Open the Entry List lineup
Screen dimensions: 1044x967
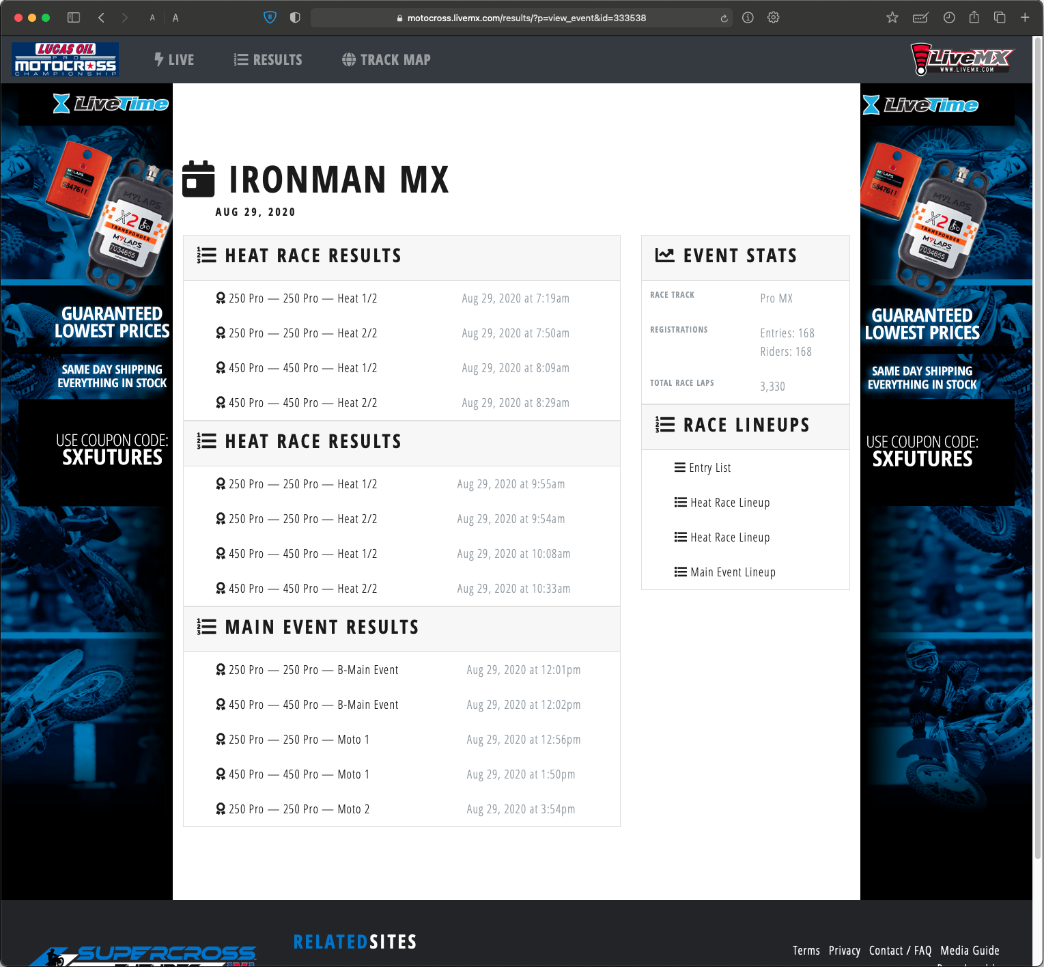point(709,468)
